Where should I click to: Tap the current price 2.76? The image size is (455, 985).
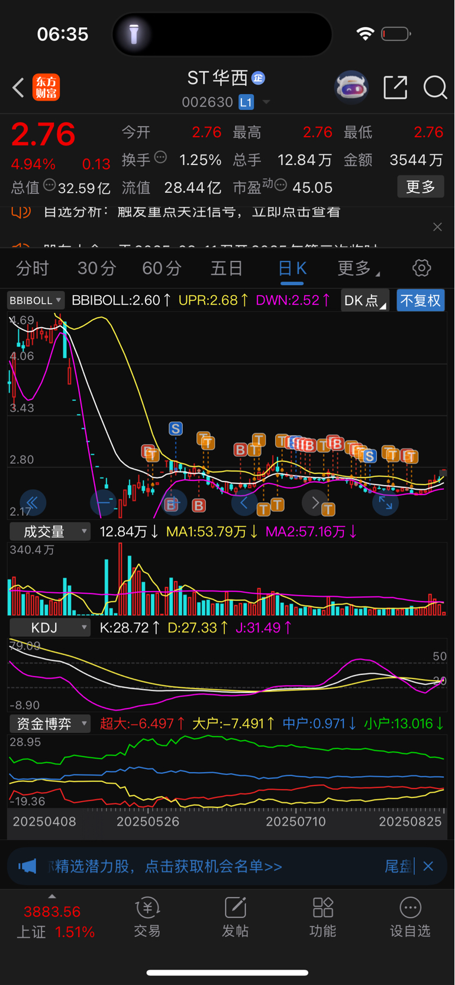point(43,134)
